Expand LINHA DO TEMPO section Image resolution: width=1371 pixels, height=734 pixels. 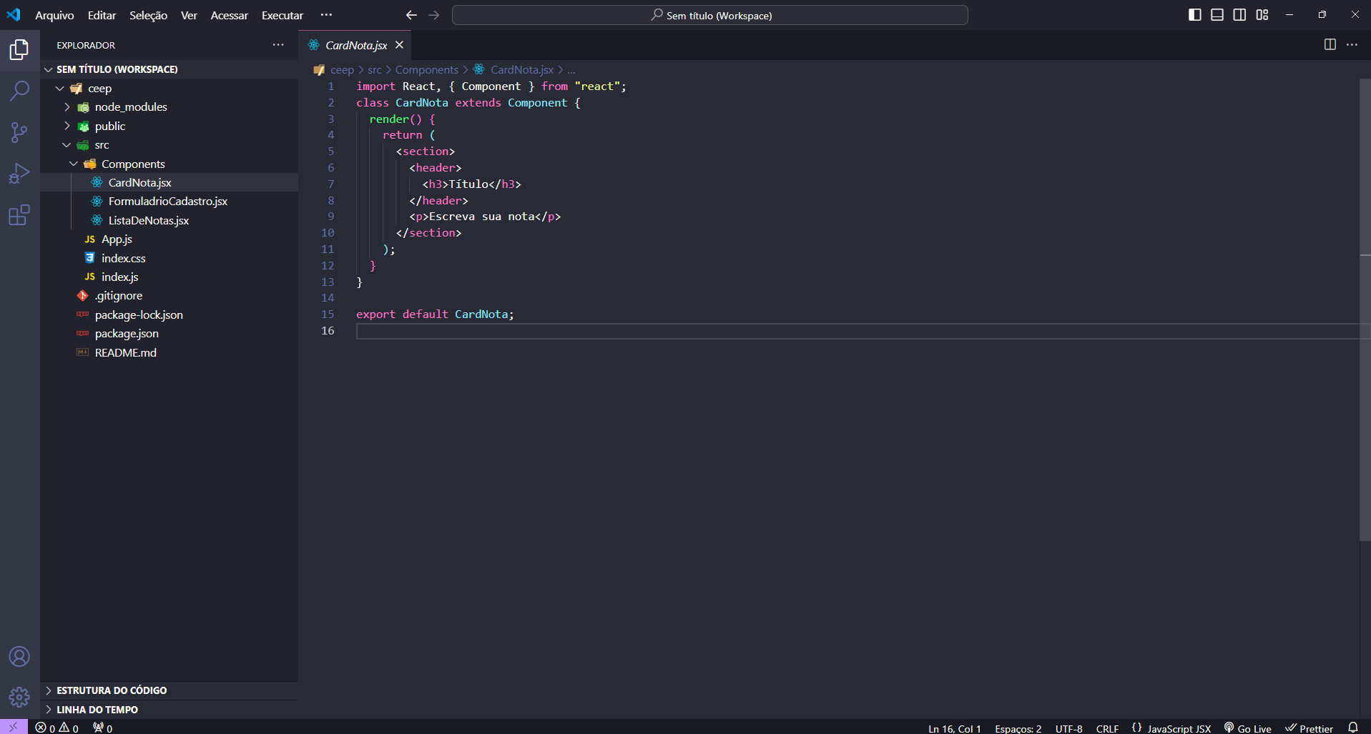point(169,710)
